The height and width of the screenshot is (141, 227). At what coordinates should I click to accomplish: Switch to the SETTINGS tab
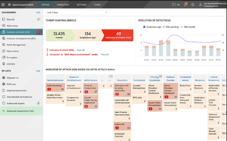pos(82,5)
